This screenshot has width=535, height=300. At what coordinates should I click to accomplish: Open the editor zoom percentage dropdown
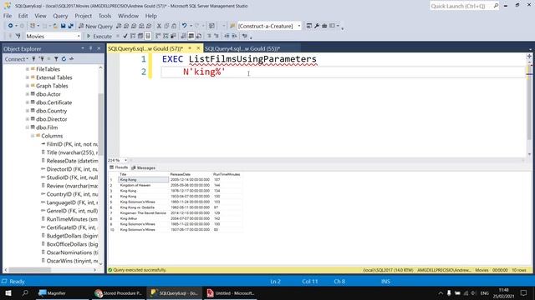[125, 160]
